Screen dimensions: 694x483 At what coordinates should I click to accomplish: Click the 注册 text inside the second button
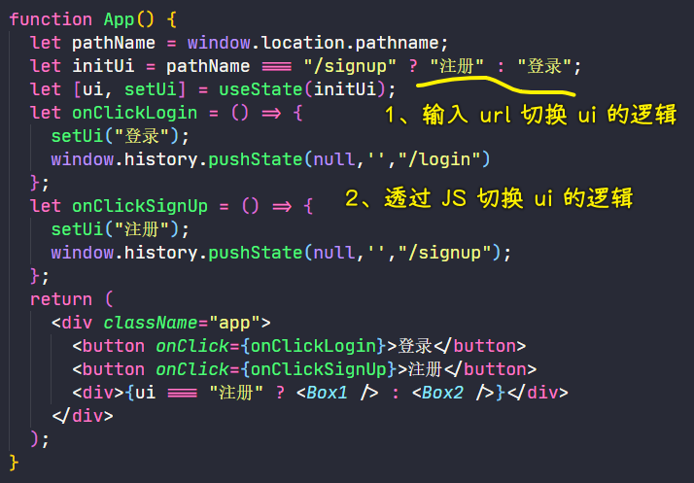422,369
